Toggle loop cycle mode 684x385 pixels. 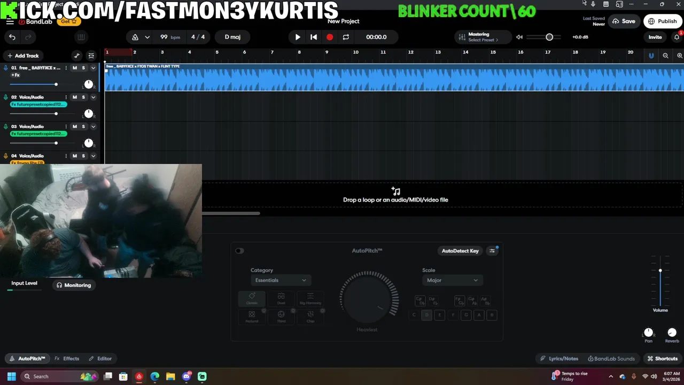[x=346, y=37]
